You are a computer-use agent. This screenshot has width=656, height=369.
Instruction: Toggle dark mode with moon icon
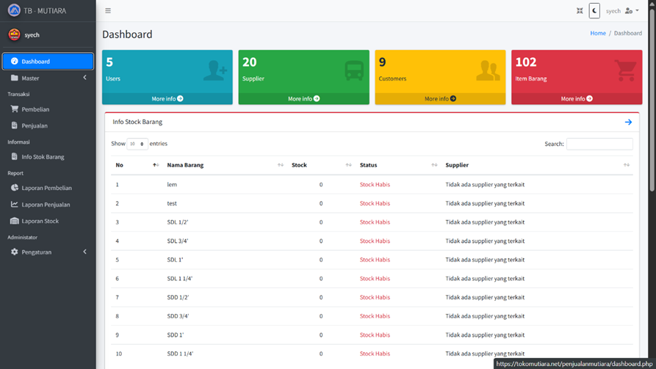594,11
